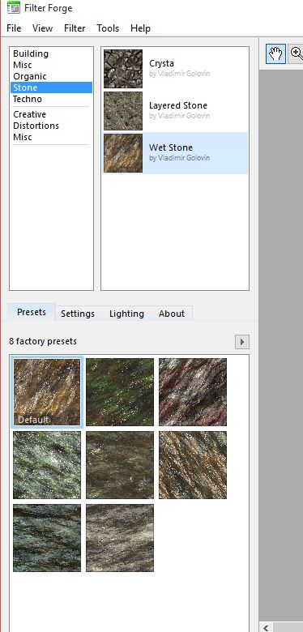Choose the Wet Stone filter

pyautogui.click(x=175, y=153)
